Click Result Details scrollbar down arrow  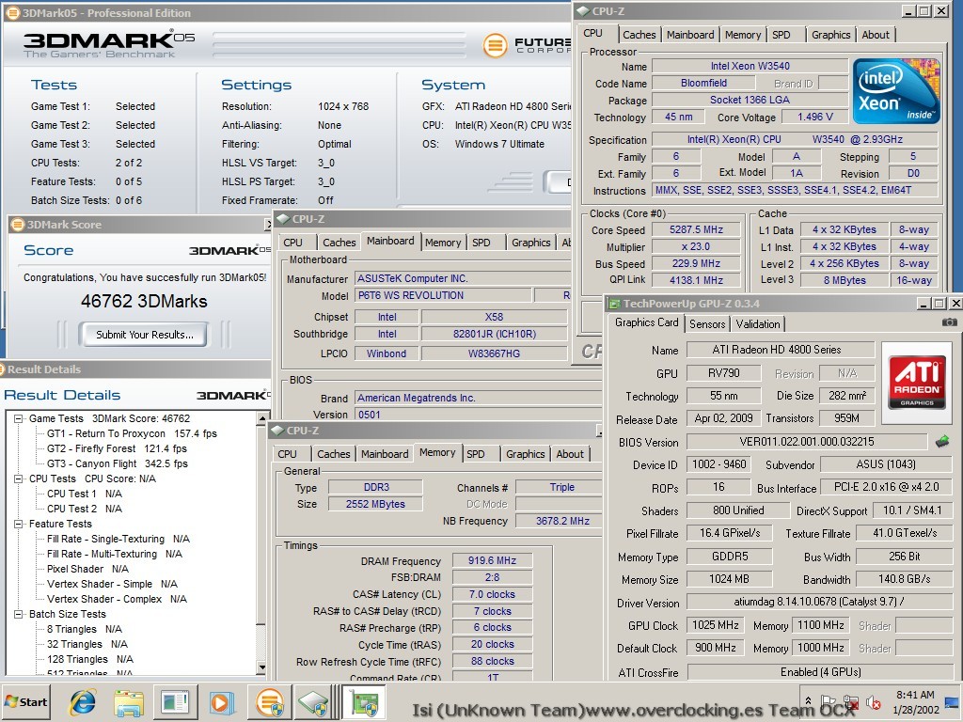262,667
